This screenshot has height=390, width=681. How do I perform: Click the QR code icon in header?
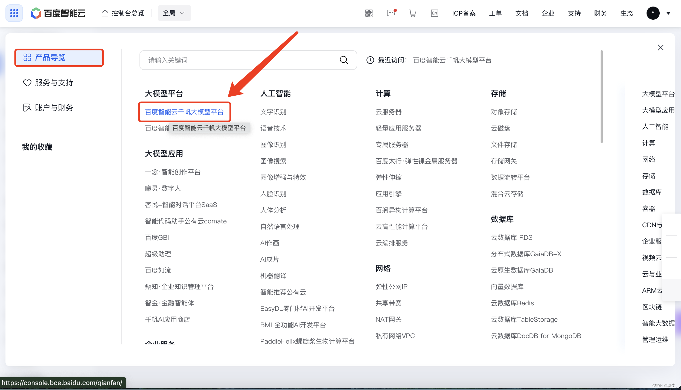pos(369,13)
